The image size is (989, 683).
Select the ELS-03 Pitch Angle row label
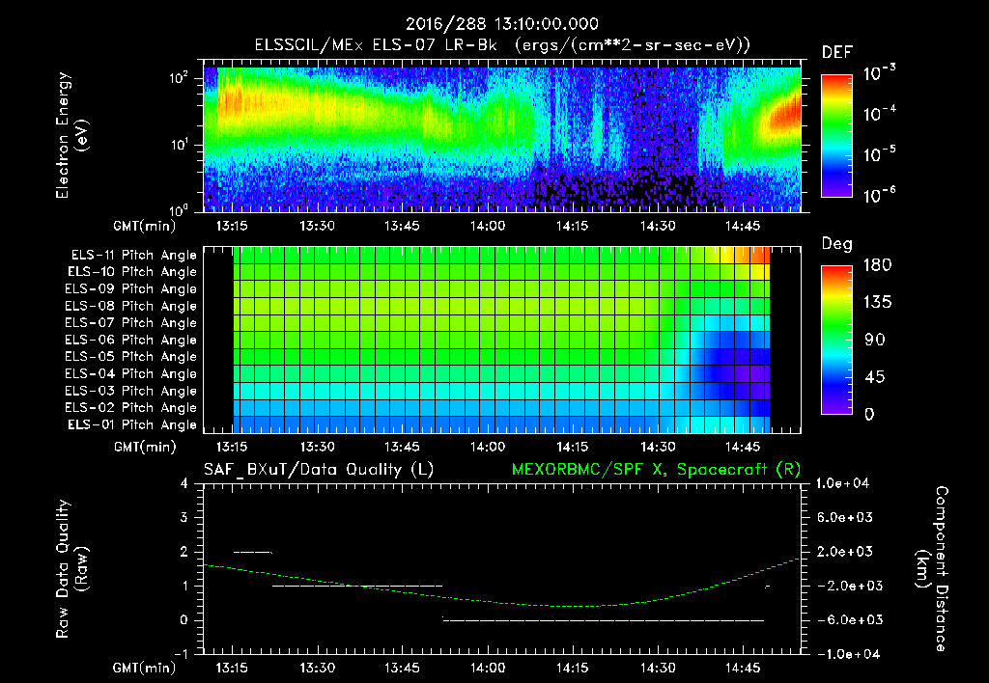click(x=130, y=391)
